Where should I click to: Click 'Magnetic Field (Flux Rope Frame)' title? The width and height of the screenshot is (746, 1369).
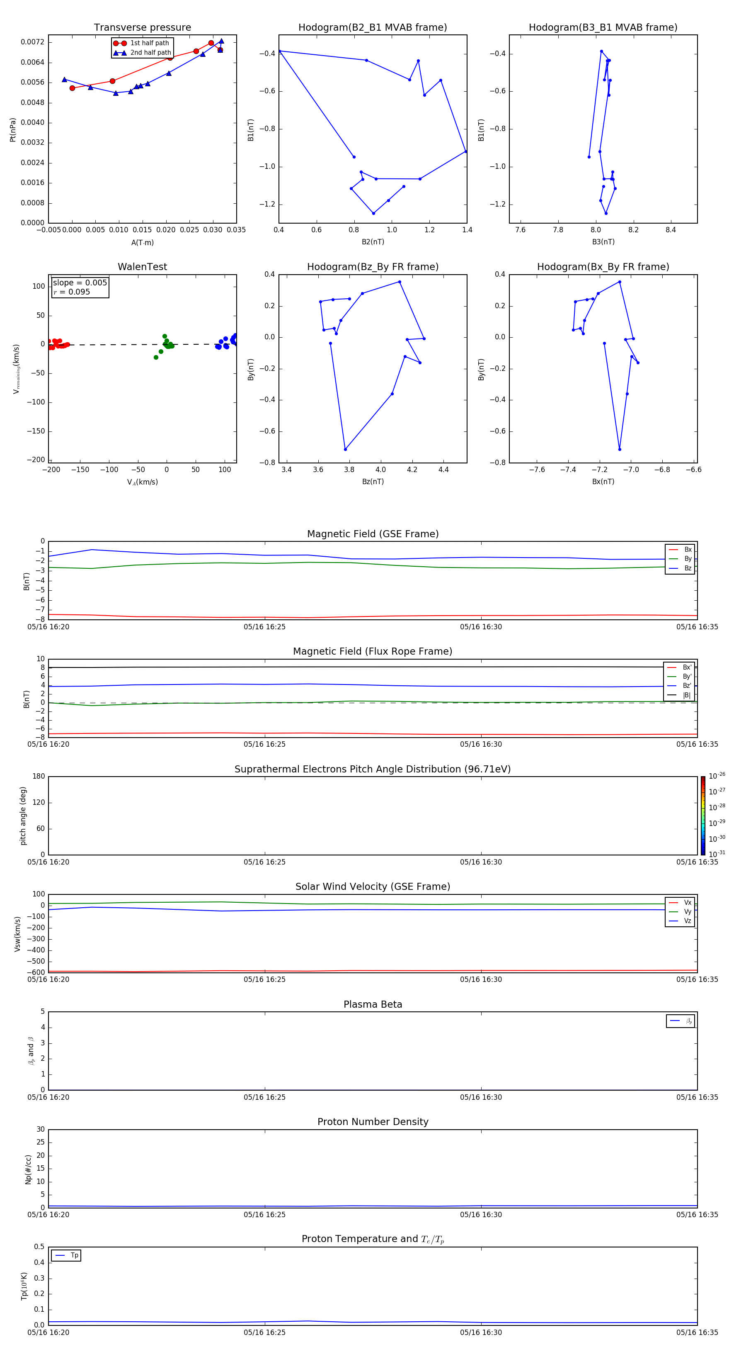click(373, 652)
